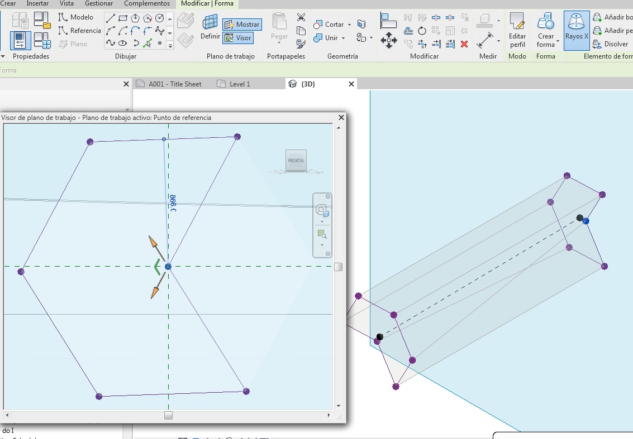
Task: Toggle the Visor work plane viewer
Action: tap(238, 38)
